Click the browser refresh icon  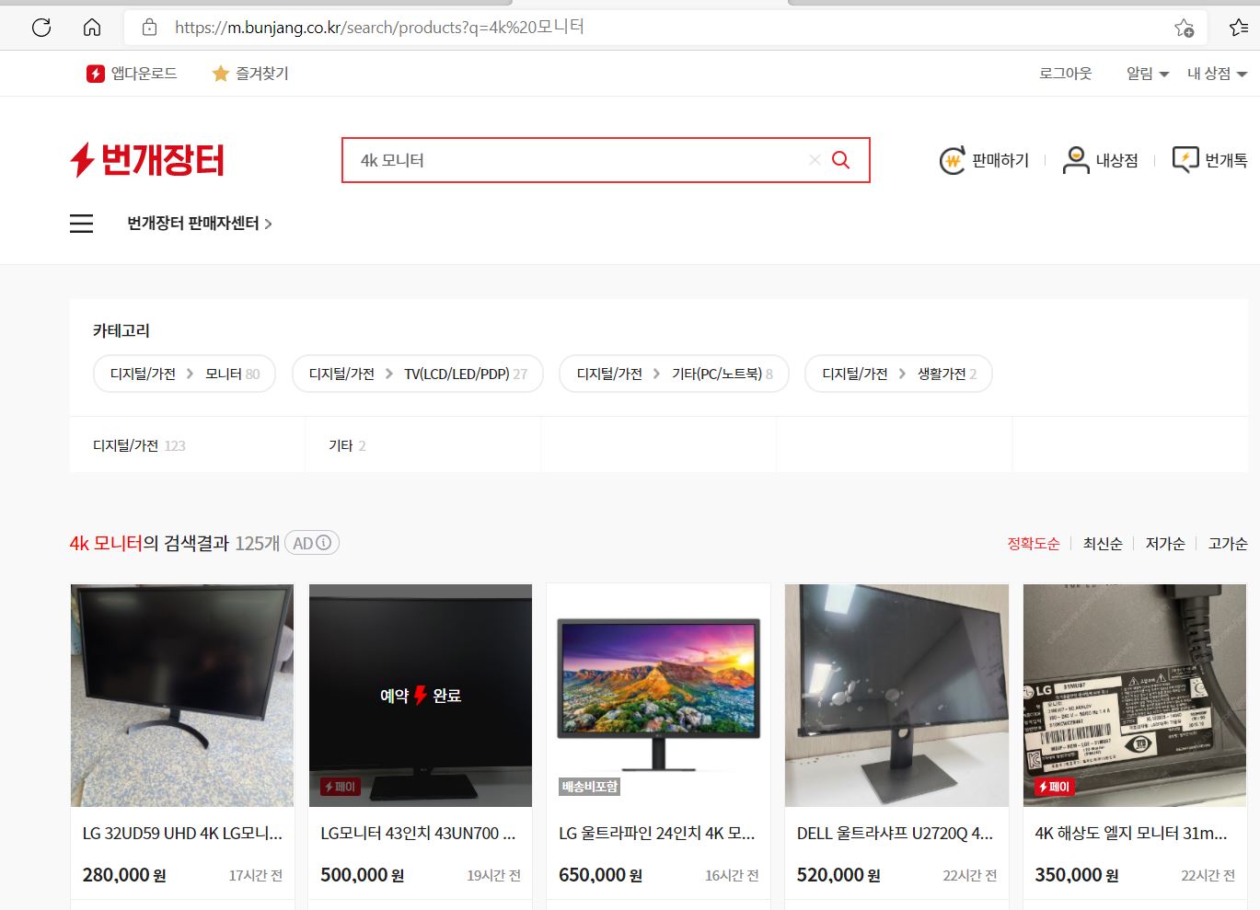point(41,28)
